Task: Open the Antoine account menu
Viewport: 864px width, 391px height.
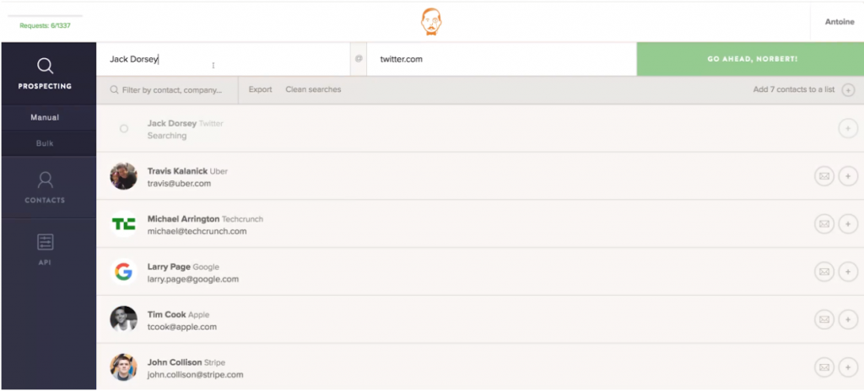Action: 840,22
